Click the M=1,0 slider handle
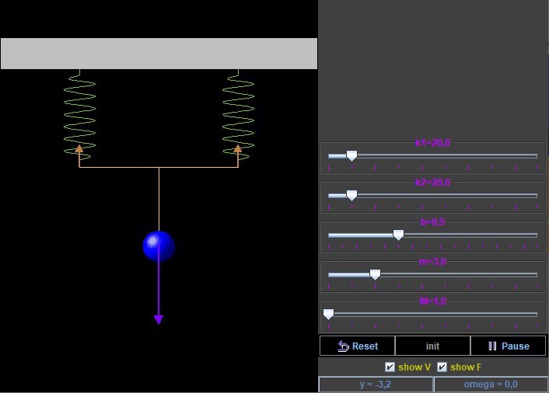This screenshot has height=393, width=549. [x=328, y=315]
